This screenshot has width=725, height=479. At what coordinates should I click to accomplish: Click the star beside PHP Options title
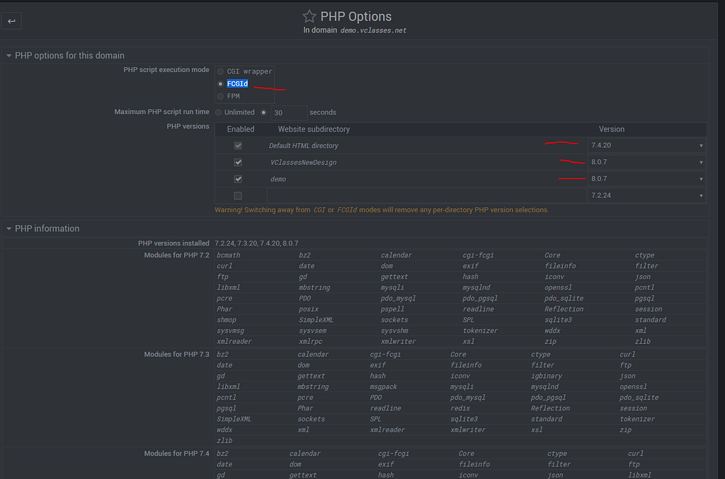[x=309, y=16]
